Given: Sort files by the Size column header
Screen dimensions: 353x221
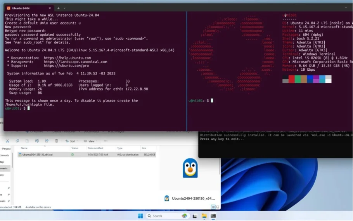Looking at the screenshot, I should [x=144, y=148].
